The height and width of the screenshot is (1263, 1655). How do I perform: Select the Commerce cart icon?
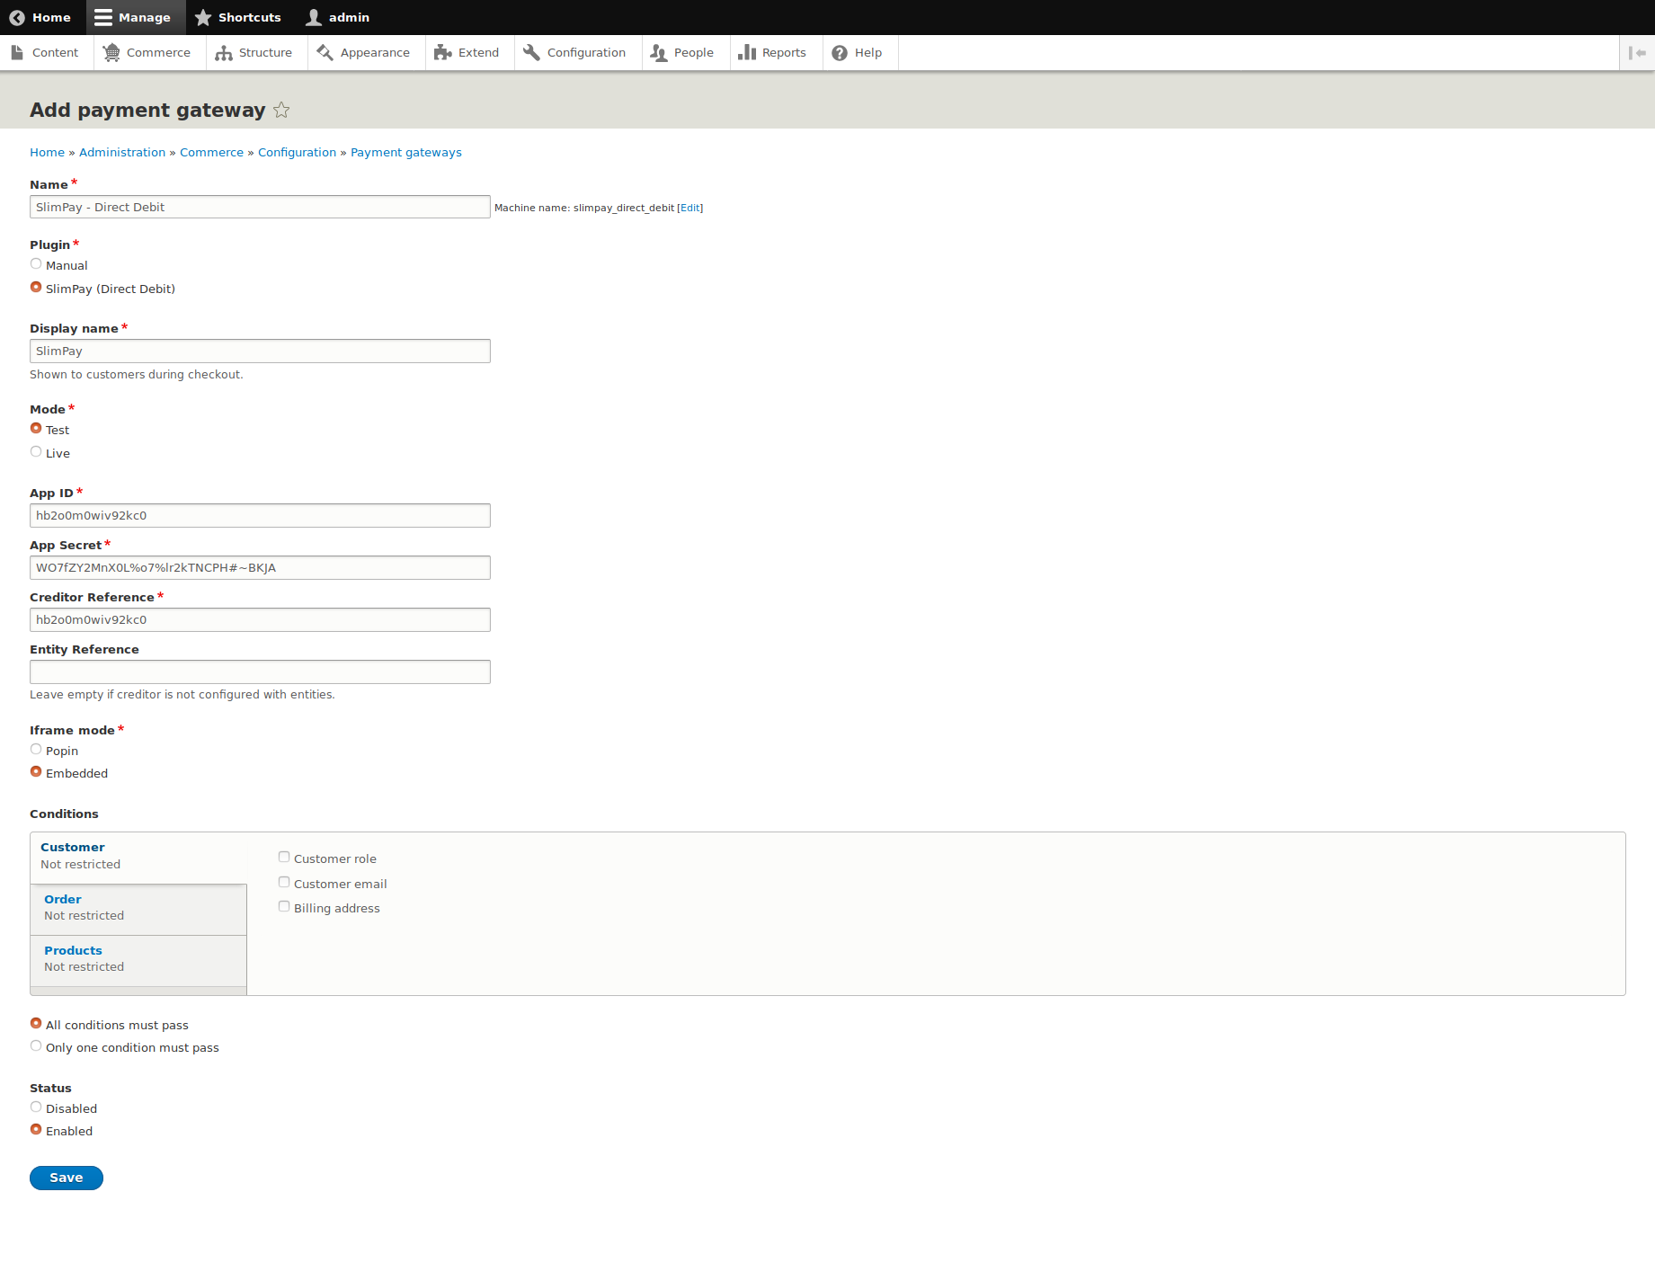pyautogui.click(x=111, y=52)
